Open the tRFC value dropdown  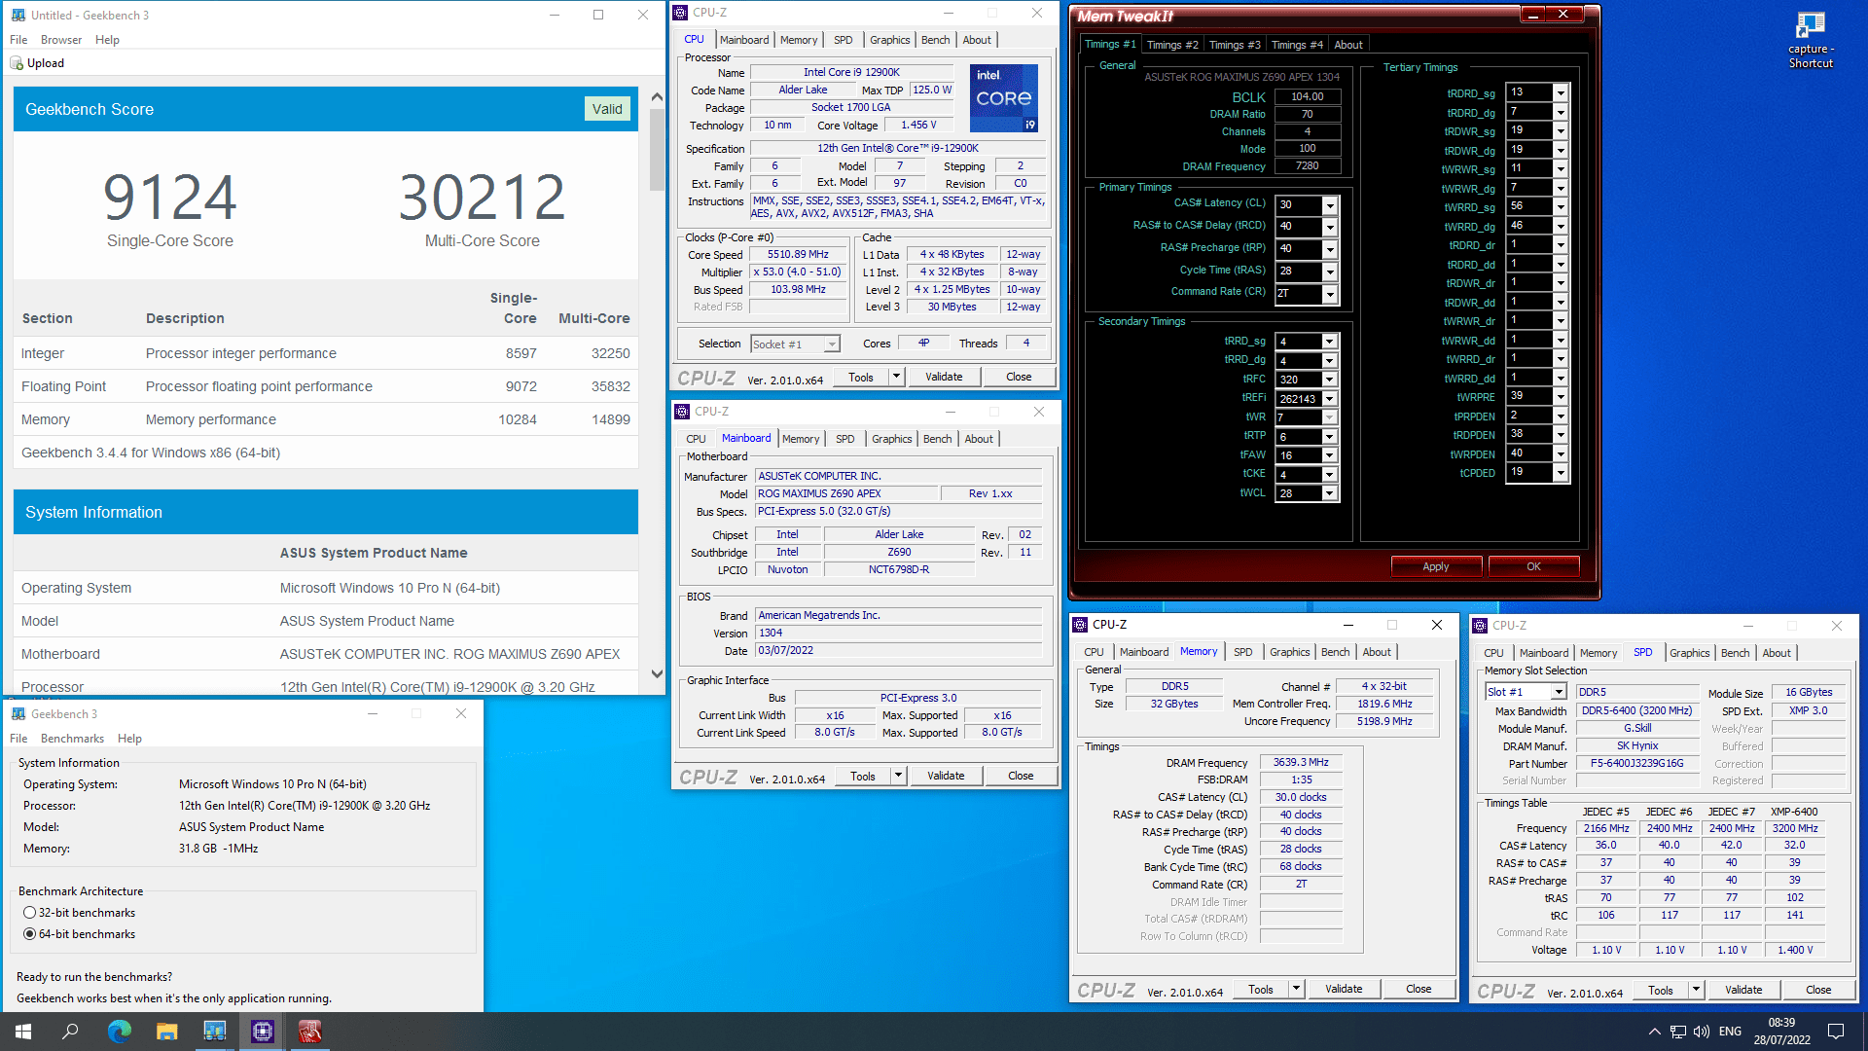pos(1329,380)
